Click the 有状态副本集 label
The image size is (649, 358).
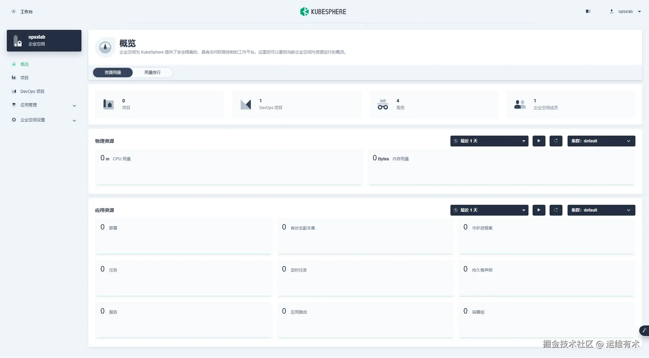[x=303, y=228]
